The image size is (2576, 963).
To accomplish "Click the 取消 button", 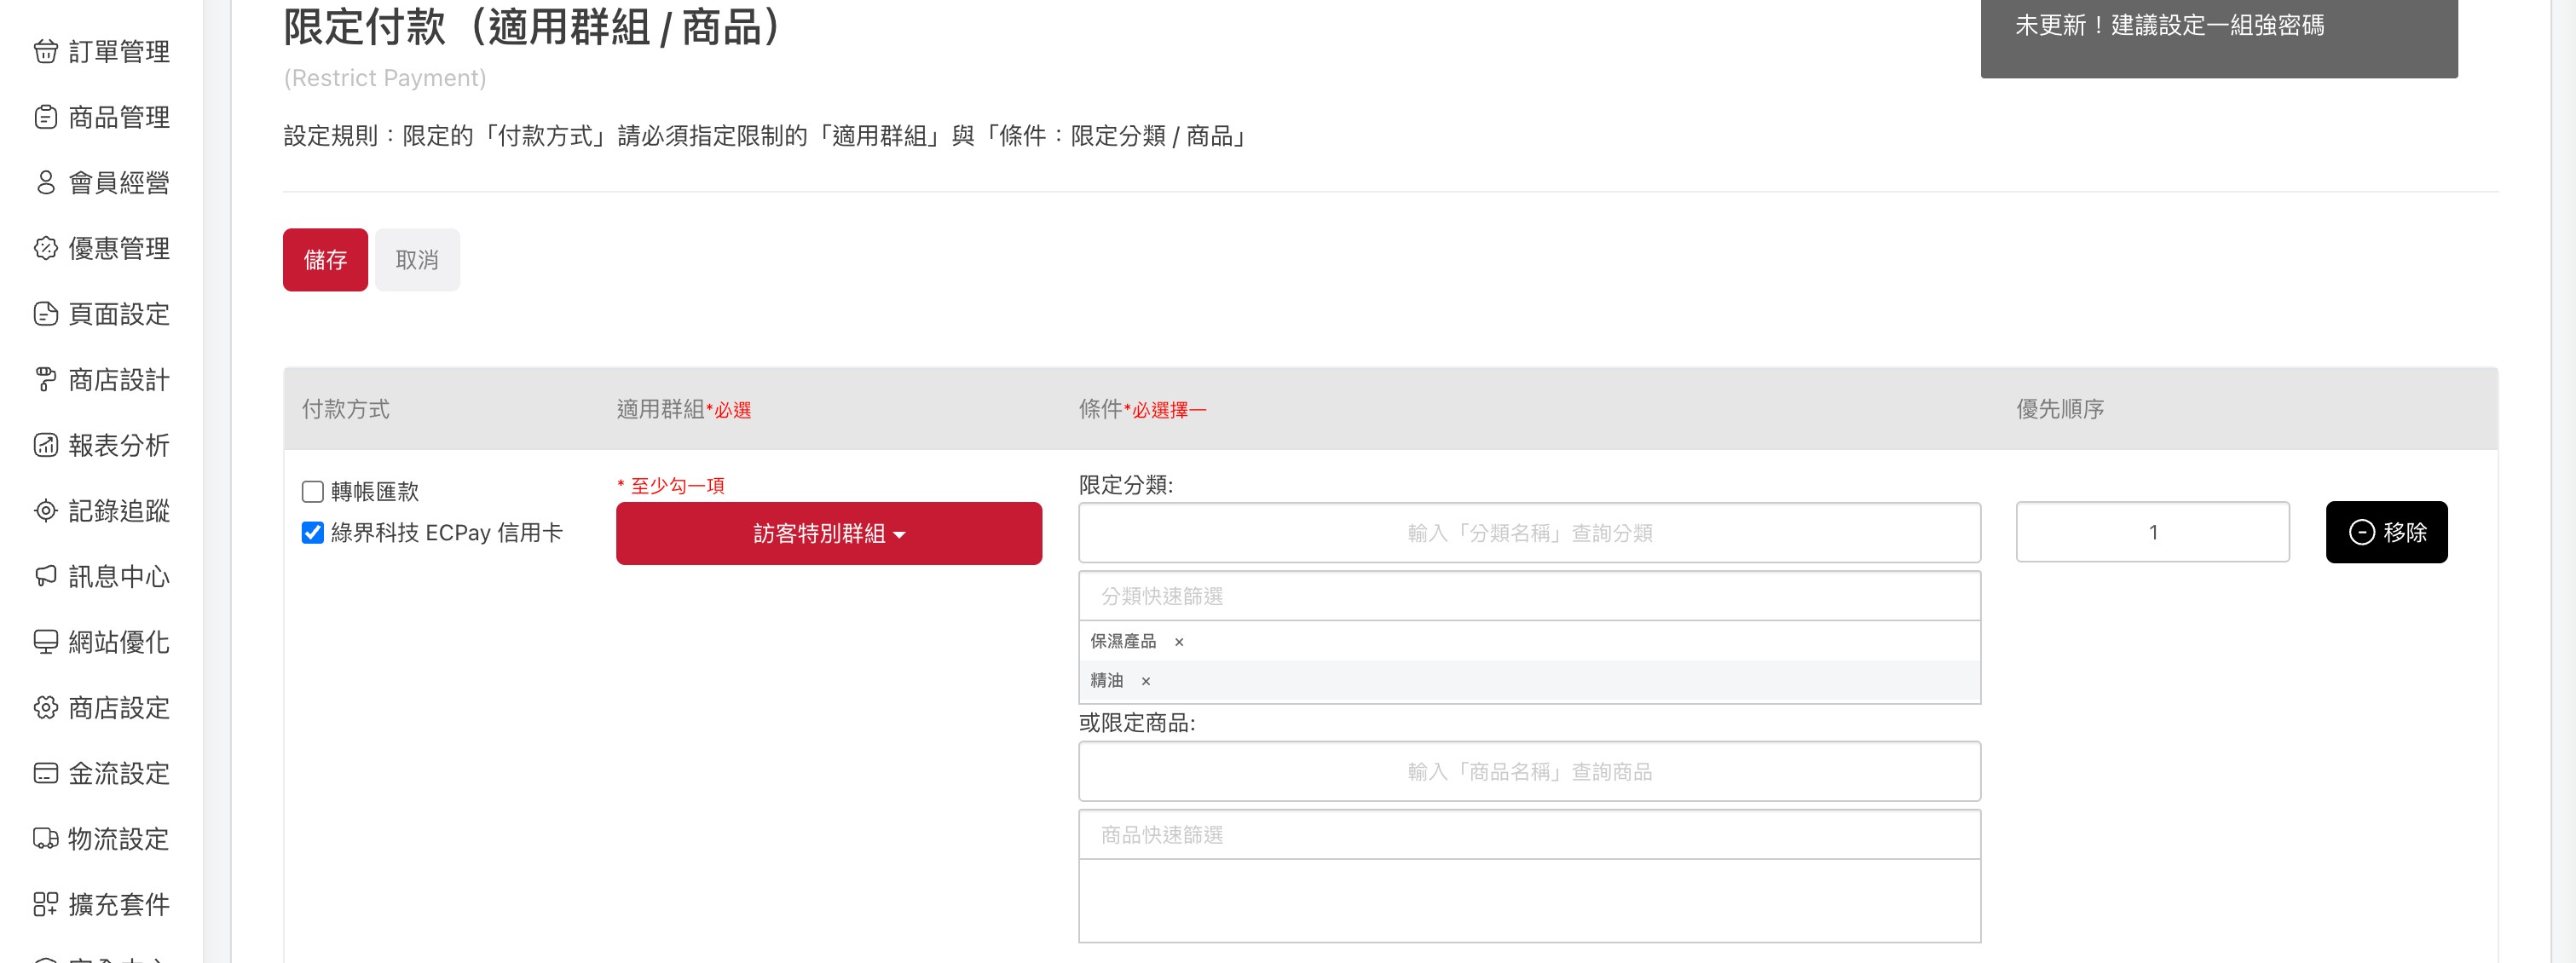I will point(417,260).
